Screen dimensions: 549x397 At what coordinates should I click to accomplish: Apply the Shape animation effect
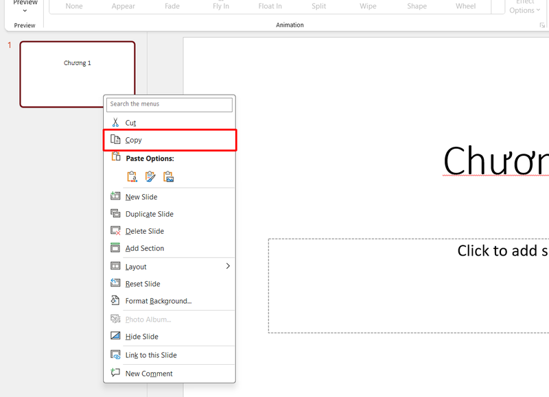(417, 6)
